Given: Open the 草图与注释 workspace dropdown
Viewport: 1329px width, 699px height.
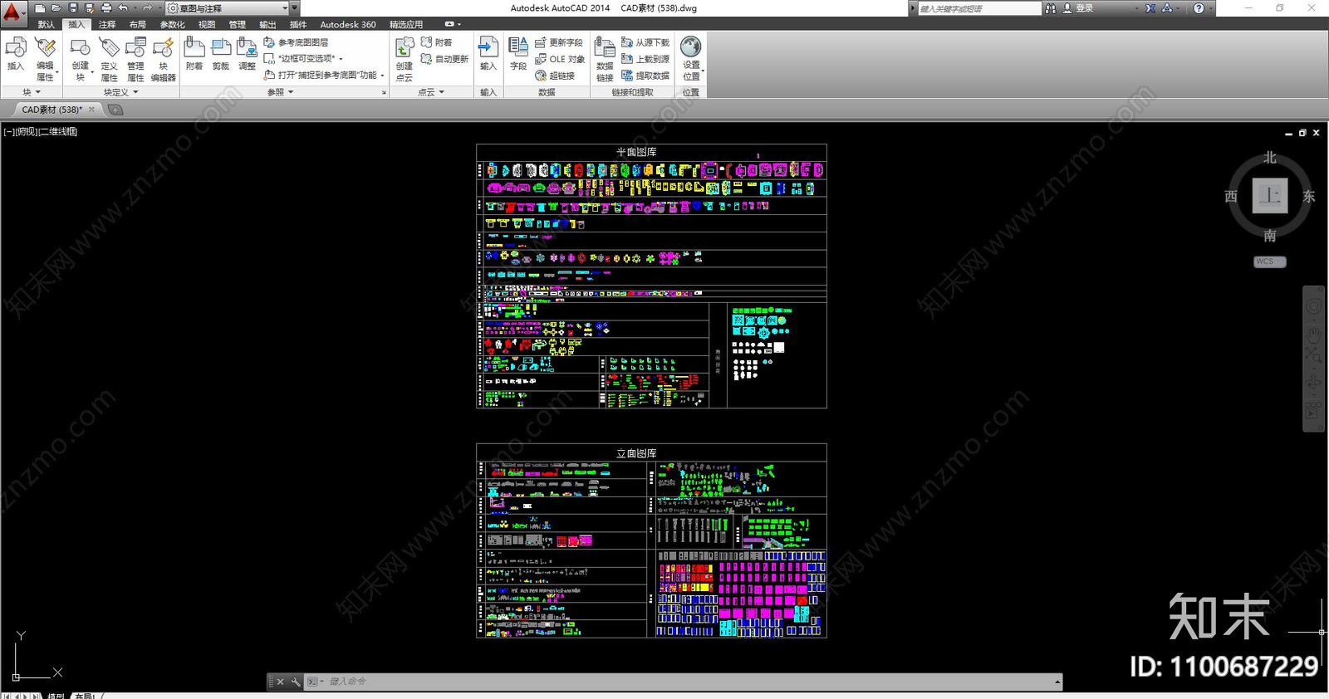Looking at the screenshot, I should pyautogui.click(x=228, y=8).
